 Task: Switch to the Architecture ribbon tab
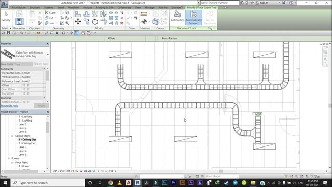coord(19,7)
